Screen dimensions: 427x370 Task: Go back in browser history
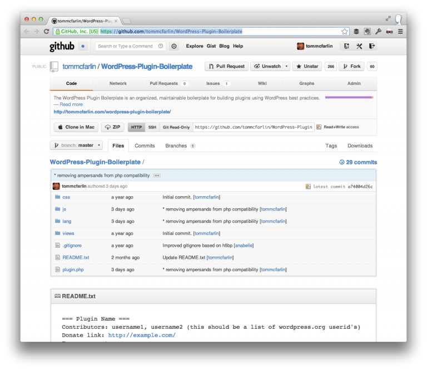tap(27, 32)
